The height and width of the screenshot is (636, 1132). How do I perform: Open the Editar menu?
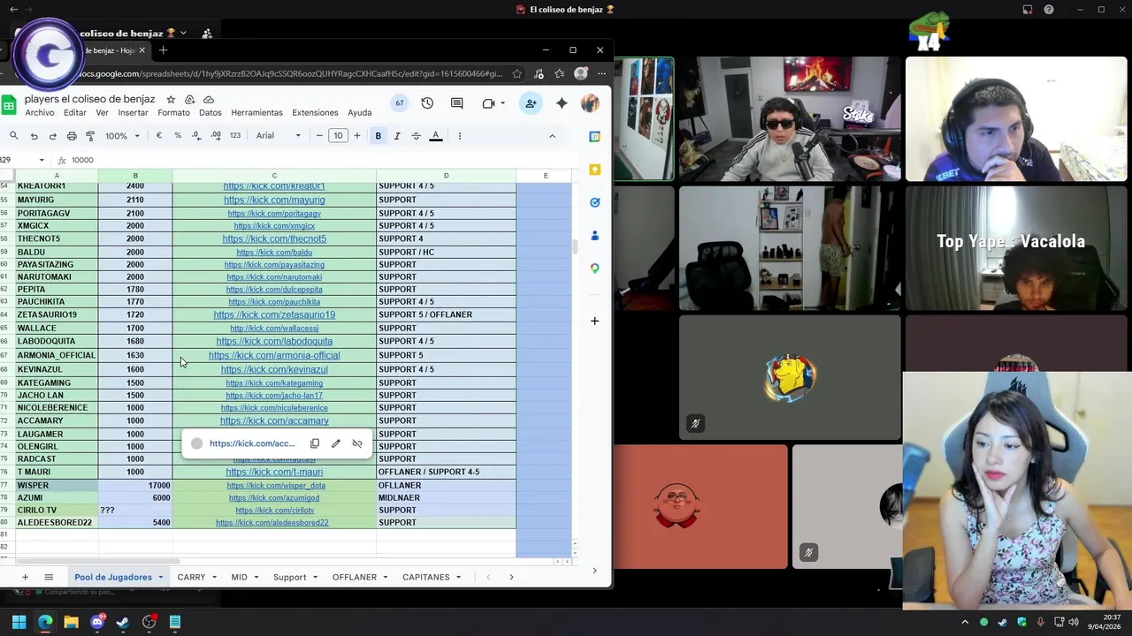tap(75, 113)
